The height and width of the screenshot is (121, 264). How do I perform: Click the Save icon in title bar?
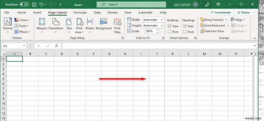point(34,5)
